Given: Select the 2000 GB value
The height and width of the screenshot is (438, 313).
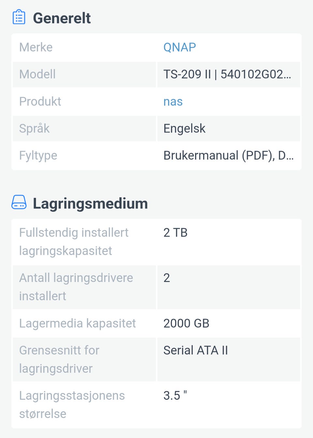Looking at the screenshot, I should click(186, 323).
